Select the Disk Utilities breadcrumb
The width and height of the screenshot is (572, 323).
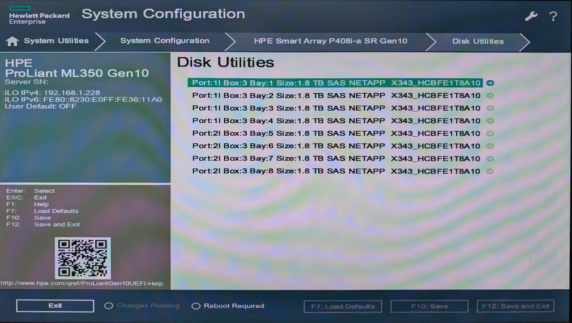tap(478, 41)
